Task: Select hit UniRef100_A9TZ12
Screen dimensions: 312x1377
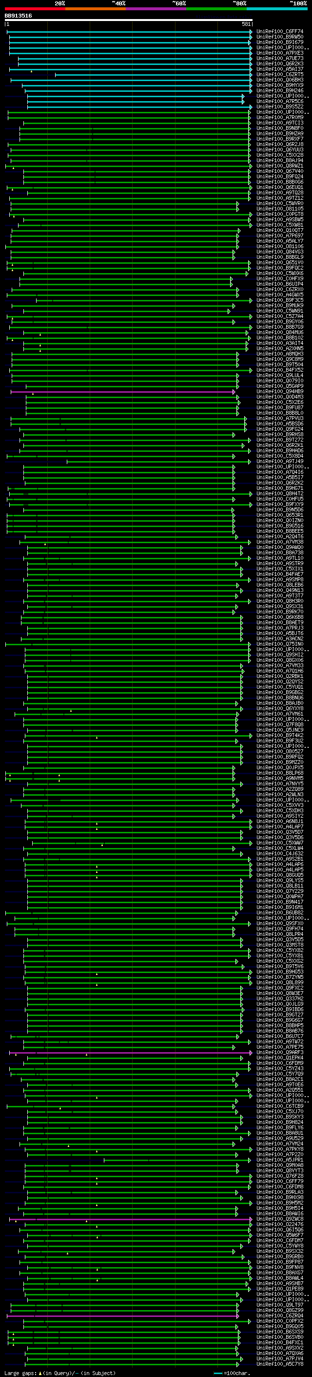Action: click(x=280, y=198)
